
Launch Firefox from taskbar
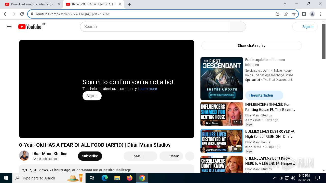click(x=130, y=178)
